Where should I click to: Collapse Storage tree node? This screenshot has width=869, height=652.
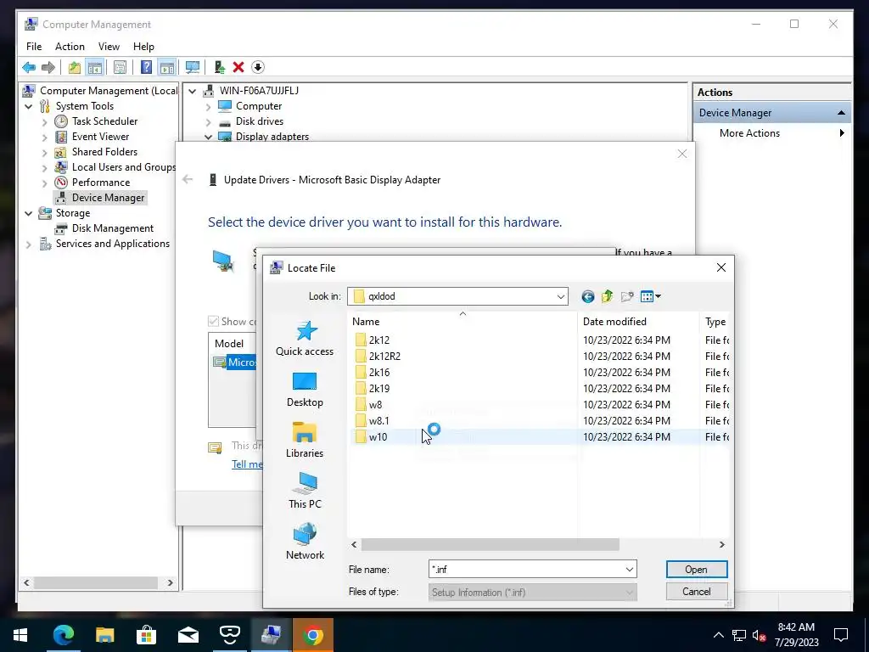[x=29, y=213]
